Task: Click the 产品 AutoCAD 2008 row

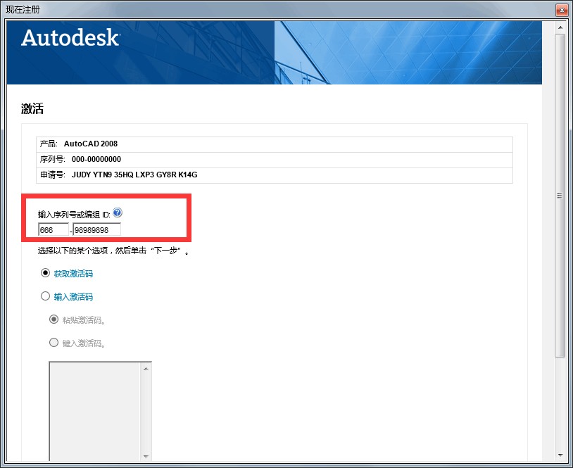Action: click(275, 144)
